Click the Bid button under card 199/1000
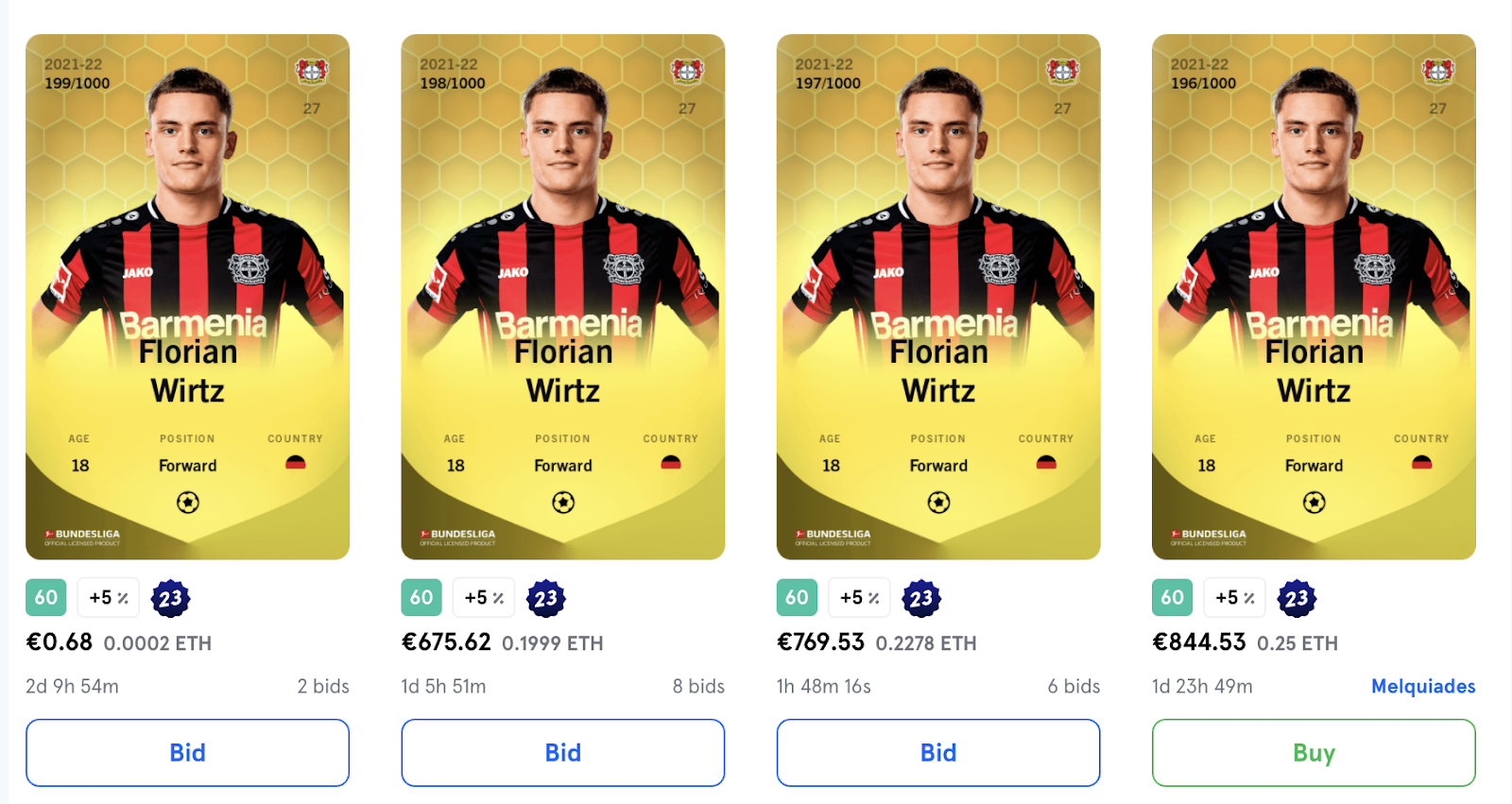This screenshot has width=1512, height=804. [187, 753]
